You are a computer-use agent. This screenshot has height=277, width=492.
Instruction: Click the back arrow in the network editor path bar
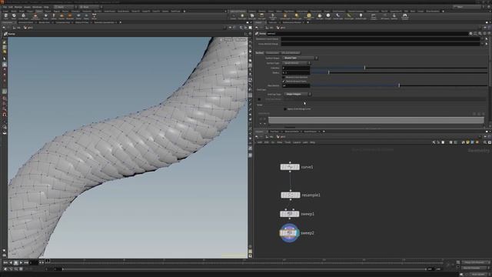[x=257, y=137]
